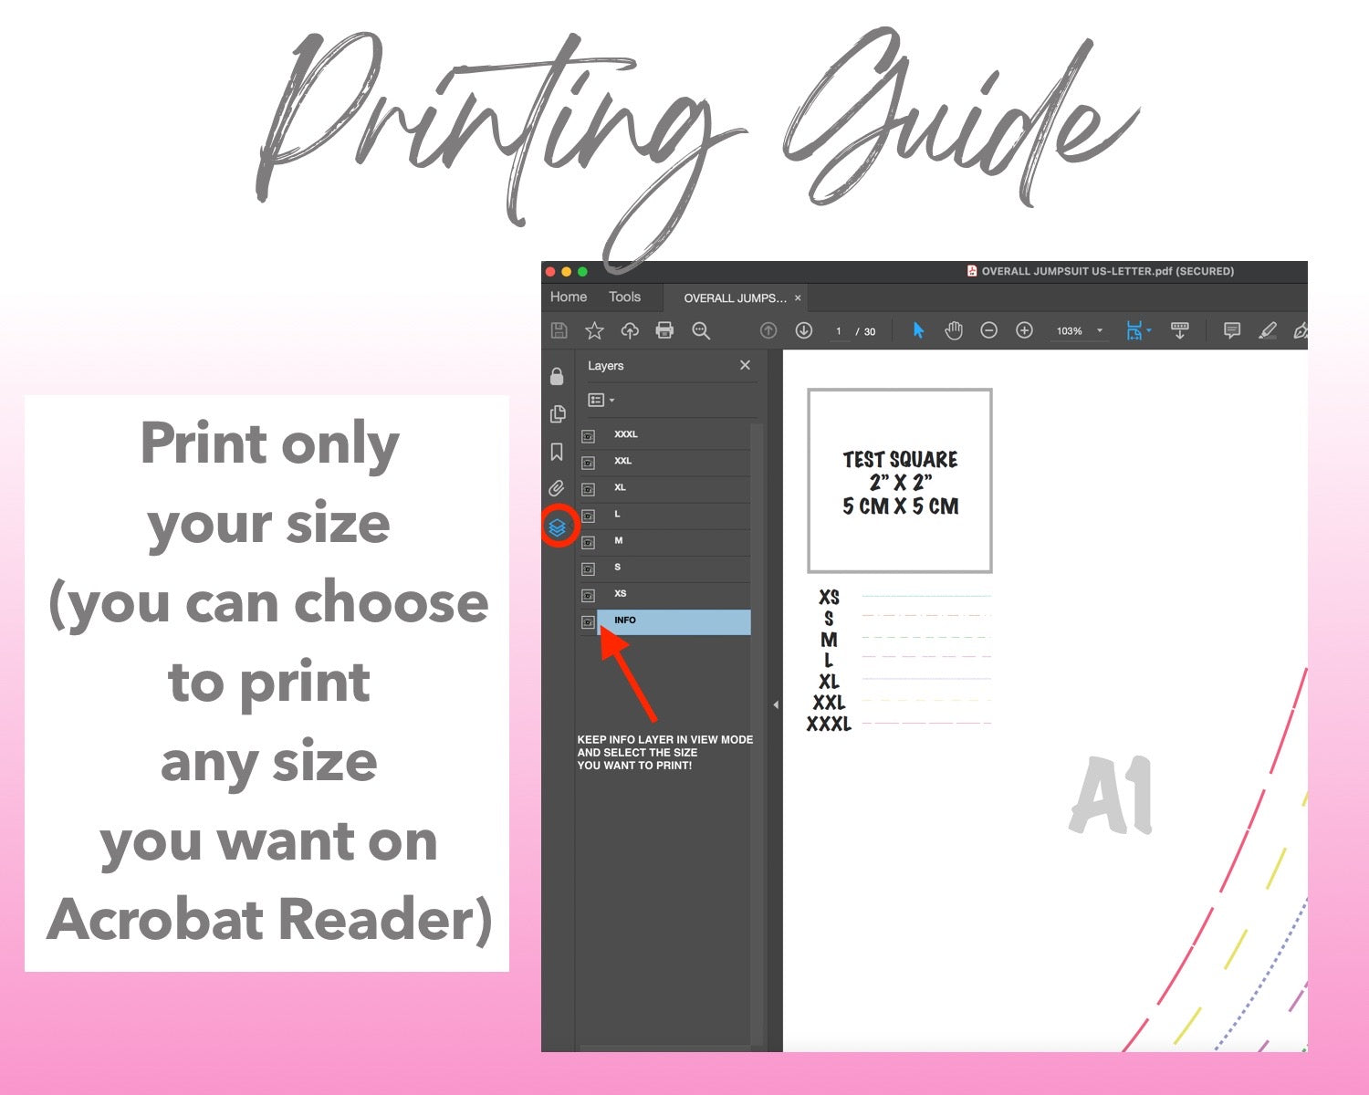Click the zoom in plus icon
The image size is (1369, 1095).
tap(1024, 330)
